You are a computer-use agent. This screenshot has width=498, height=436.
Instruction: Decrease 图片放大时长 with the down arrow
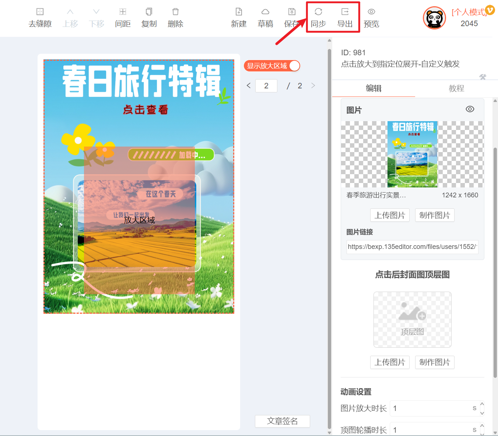pyautogui.click(x=482, y=413)
